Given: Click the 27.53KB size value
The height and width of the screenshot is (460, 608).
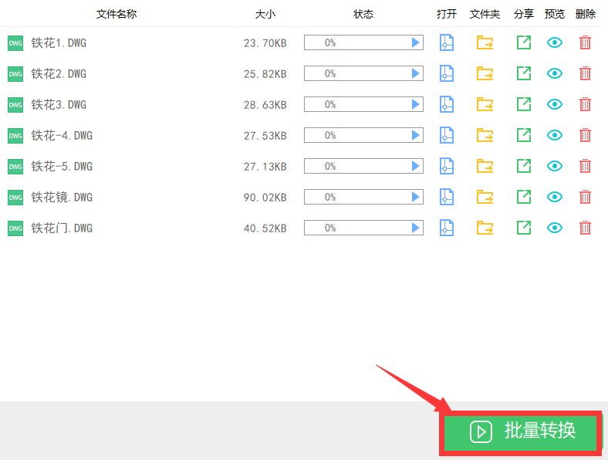Looking at the screenshot, I should point(265,136).
